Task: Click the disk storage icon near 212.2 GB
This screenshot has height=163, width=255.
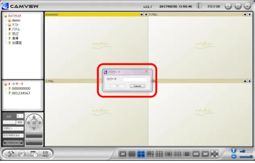Action: (199, 6)
